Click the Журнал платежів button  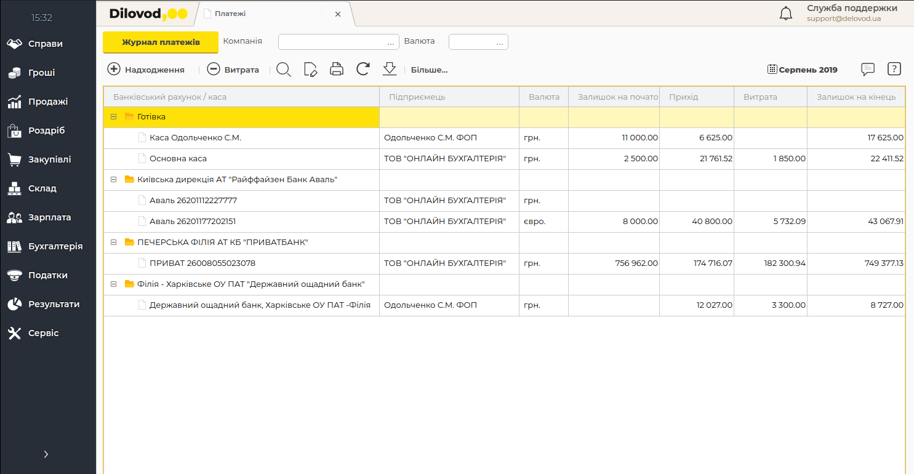[161, 42]
